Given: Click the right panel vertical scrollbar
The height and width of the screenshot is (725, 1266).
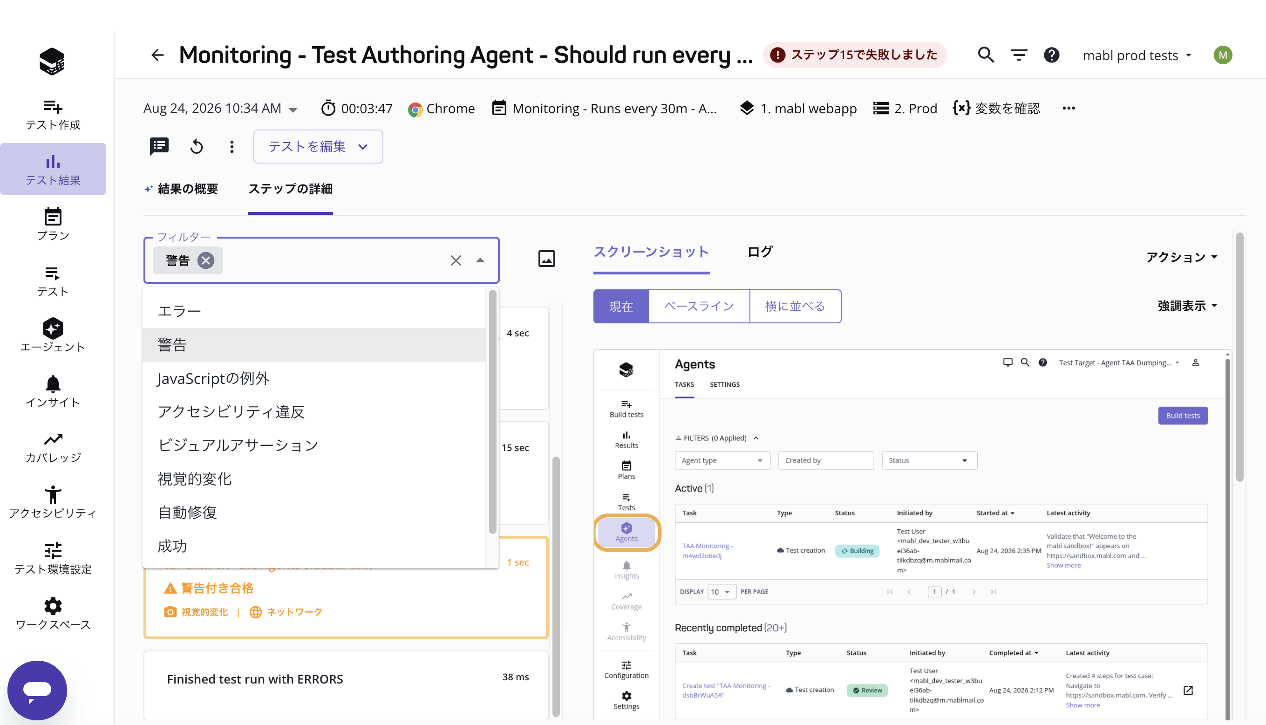Looking at the screenshot, I should [1239, 356].
